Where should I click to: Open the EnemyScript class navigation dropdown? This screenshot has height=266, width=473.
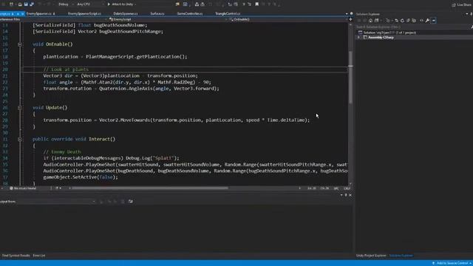(x=168, y=19)
